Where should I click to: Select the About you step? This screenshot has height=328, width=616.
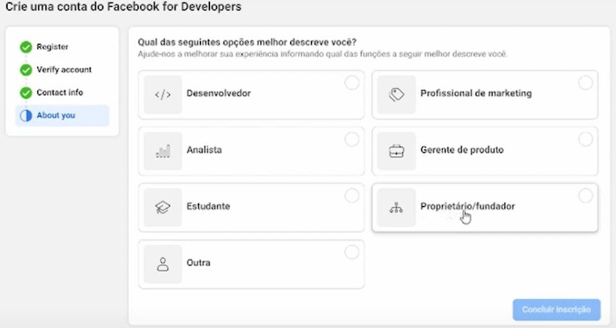tap(56, 116)
